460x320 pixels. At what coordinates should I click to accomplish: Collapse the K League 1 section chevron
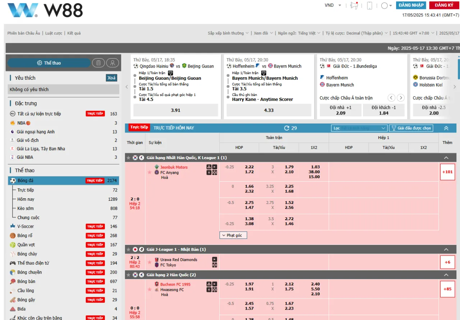[446, 158]
